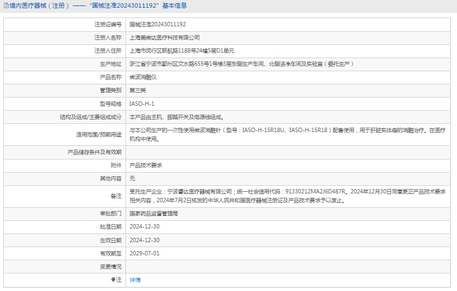Image resolution: width=457 pixels, height=291 pixels.
Task: Click the attachment value 产品技术要求
Action: [x=145, y=165]
